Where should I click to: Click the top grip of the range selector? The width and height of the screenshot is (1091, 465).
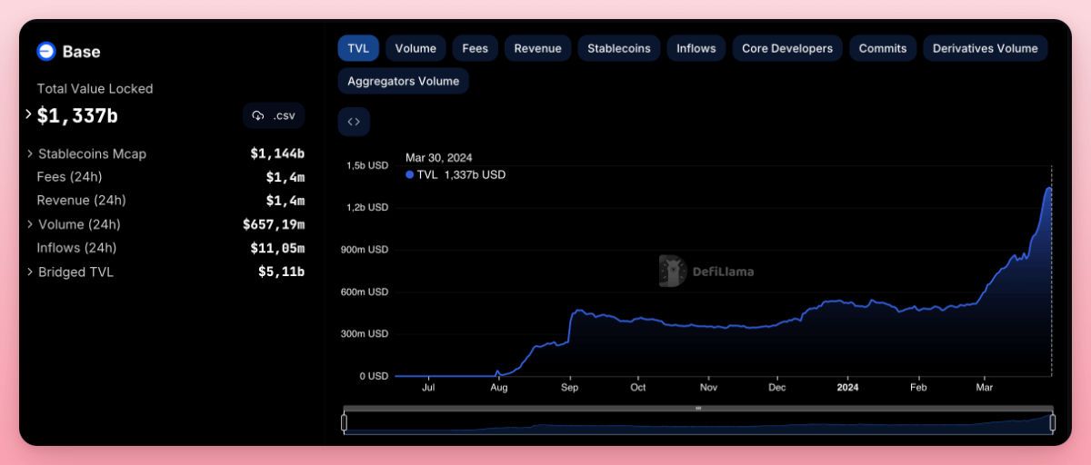point(698,409)
